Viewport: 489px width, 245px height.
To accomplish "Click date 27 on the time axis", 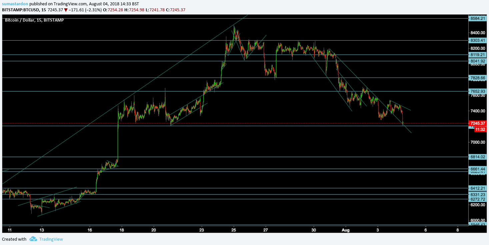I will click(266, 230).
